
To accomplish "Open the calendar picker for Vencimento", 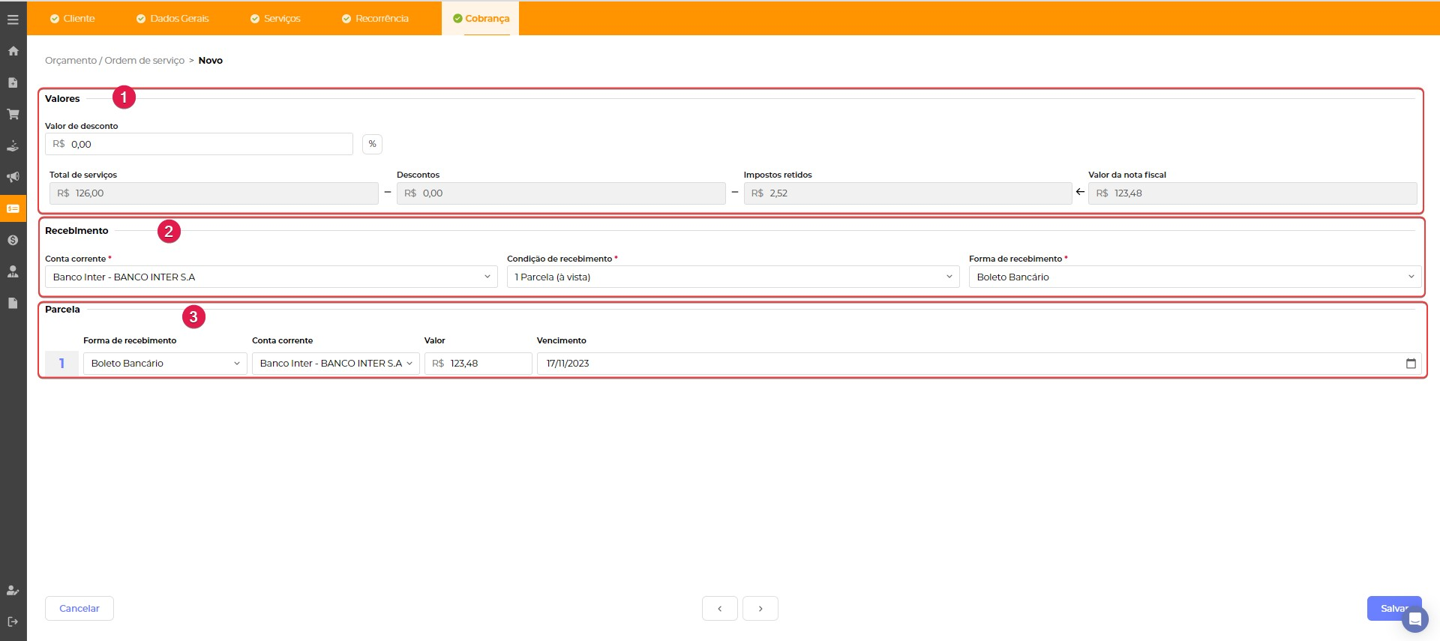I will [1410, 364].
